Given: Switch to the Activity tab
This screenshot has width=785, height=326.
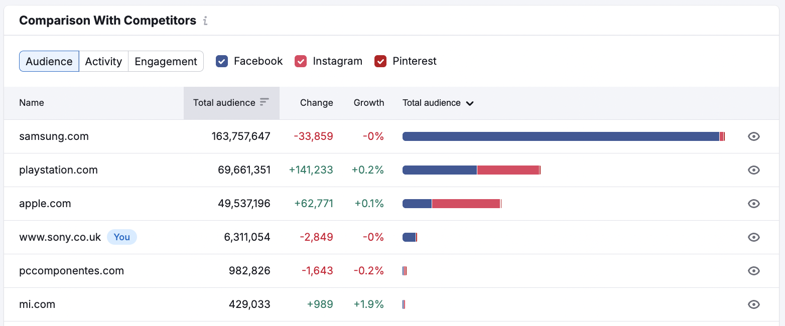Looking at the screenshot, I should [103, 61].
